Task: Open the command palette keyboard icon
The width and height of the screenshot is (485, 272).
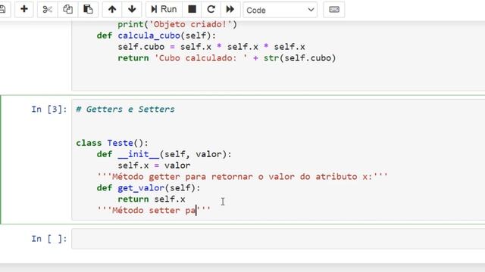Action: click(x=333, y=10)
